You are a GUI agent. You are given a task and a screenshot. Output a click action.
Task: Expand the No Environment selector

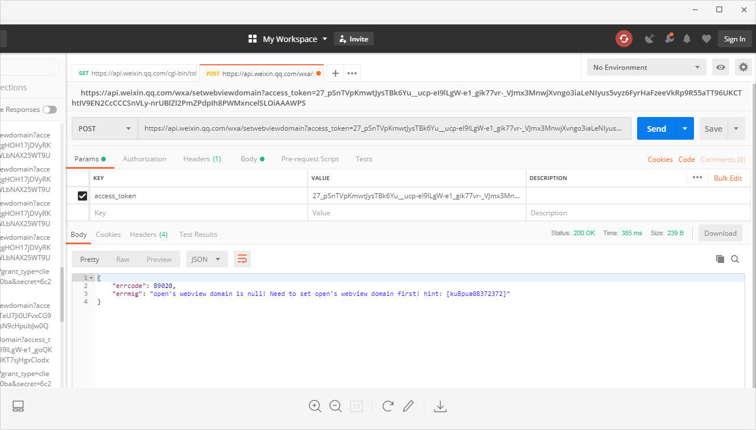click(646, 67)
